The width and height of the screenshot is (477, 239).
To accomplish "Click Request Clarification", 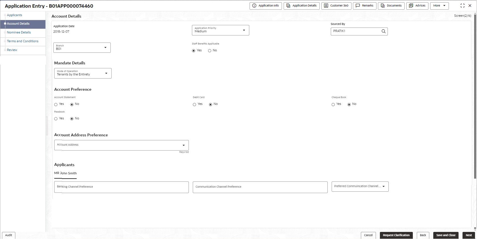I will (396, 235).
